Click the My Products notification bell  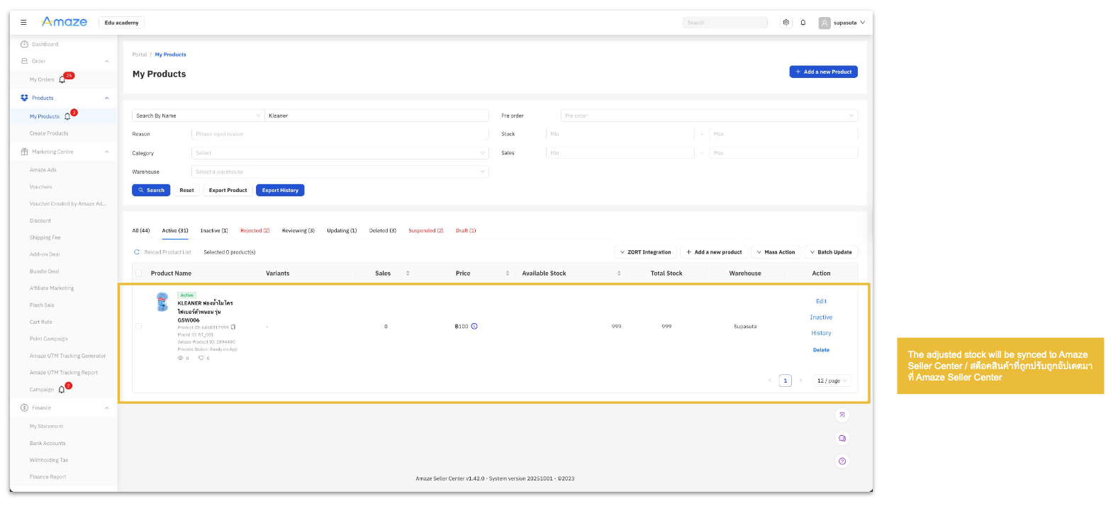click(67, 116)
